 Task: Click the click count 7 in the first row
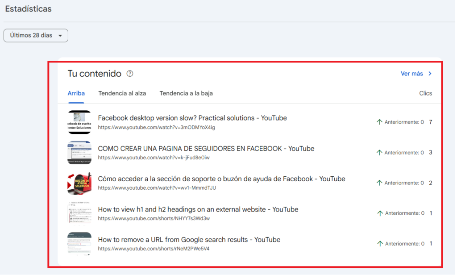431,122
